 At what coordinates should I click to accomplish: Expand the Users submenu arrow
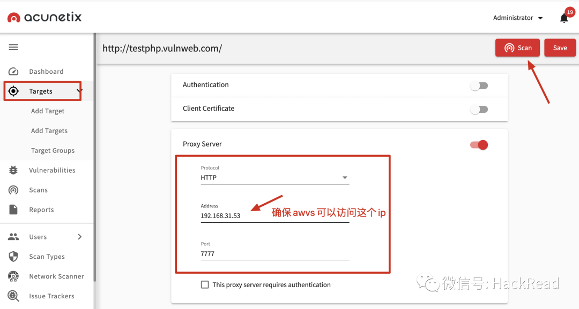click(x=80, y=237)
